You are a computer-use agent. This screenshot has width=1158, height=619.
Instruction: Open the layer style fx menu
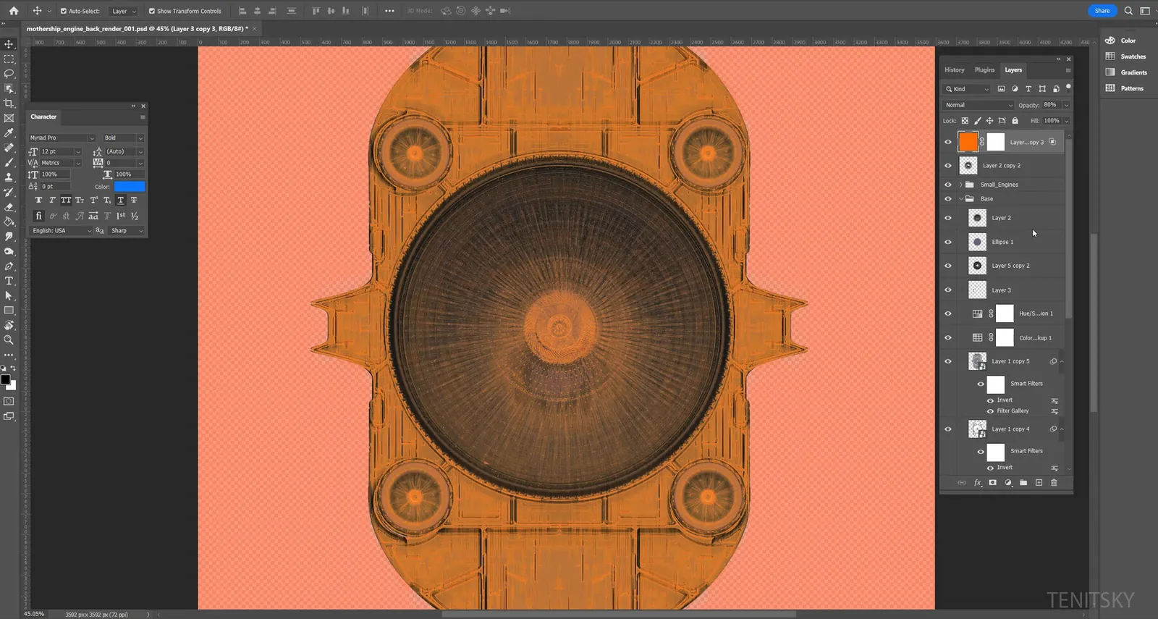(x=978, y=483)
